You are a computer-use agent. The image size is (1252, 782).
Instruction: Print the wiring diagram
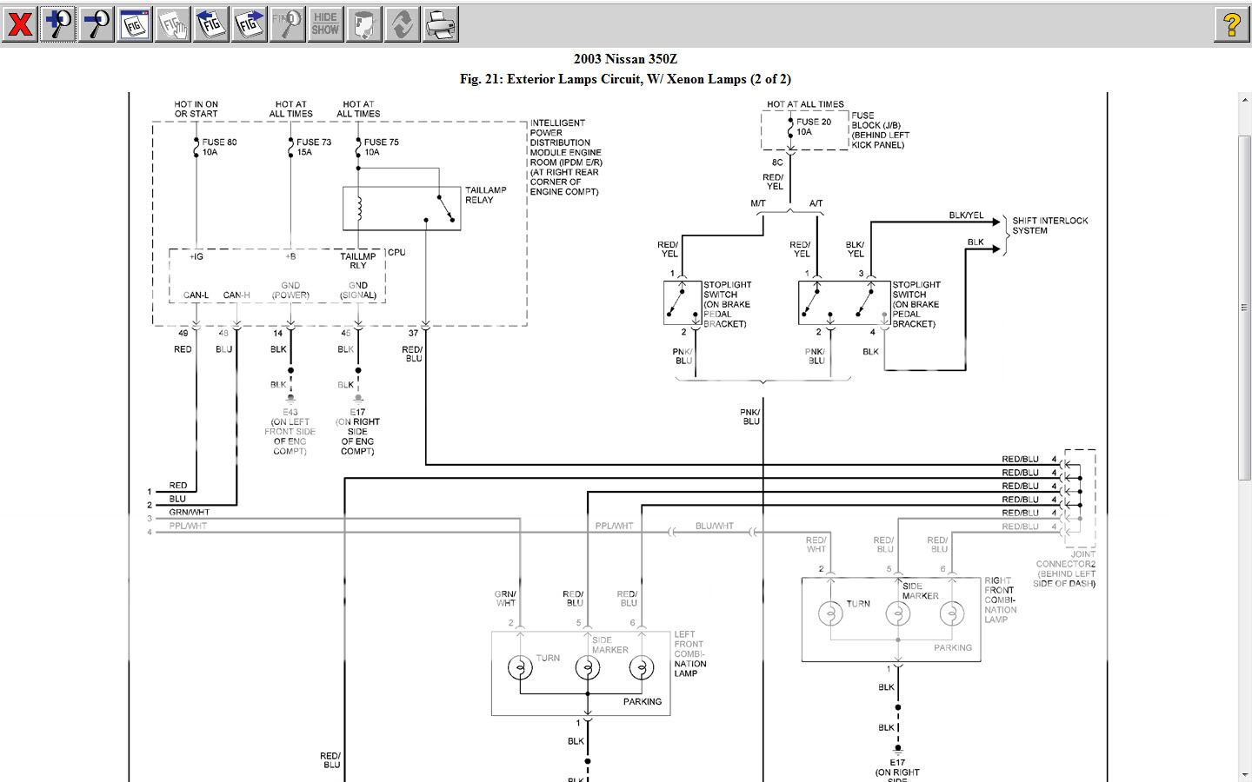(441, 23)
